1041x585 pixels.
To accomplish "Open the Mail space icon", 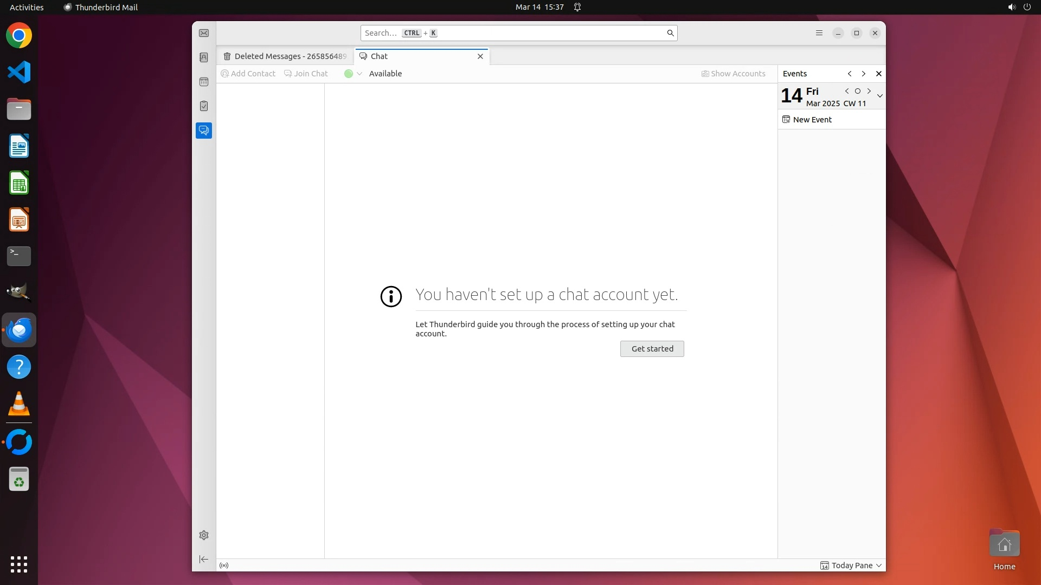I will point(204,33).
